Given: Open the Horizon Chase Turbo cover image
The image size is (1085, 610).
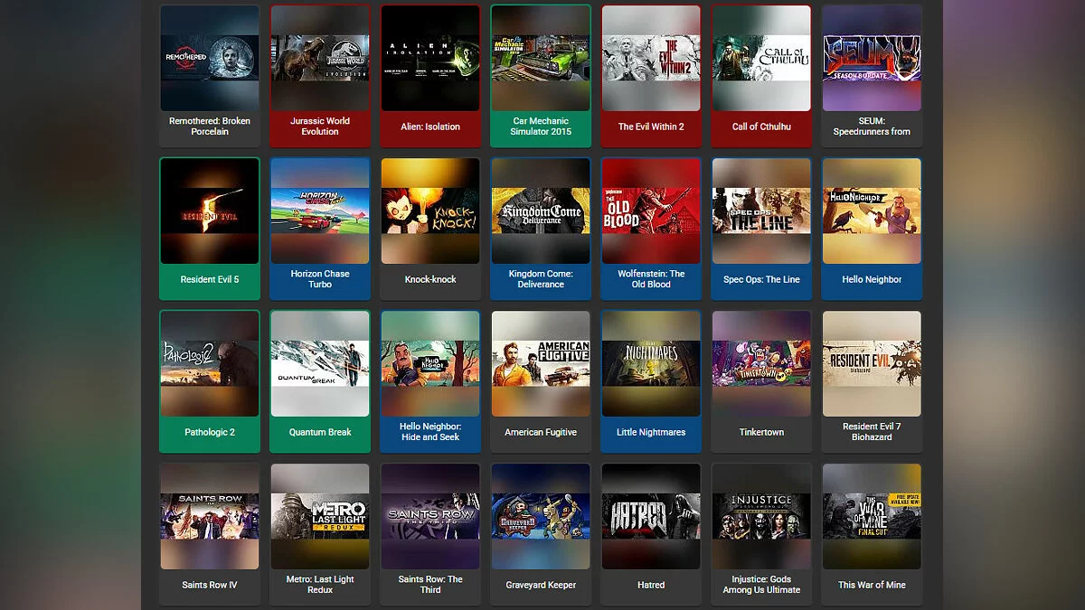Looking at the screenshot, I should (320, 211).
